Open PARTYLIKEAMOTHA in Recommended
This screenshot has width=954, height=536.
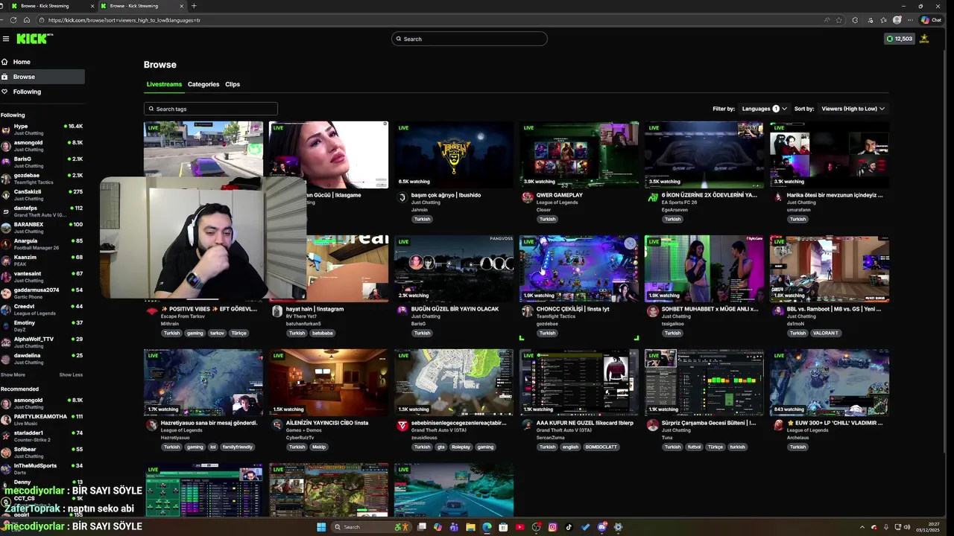[x=42, y=420]
